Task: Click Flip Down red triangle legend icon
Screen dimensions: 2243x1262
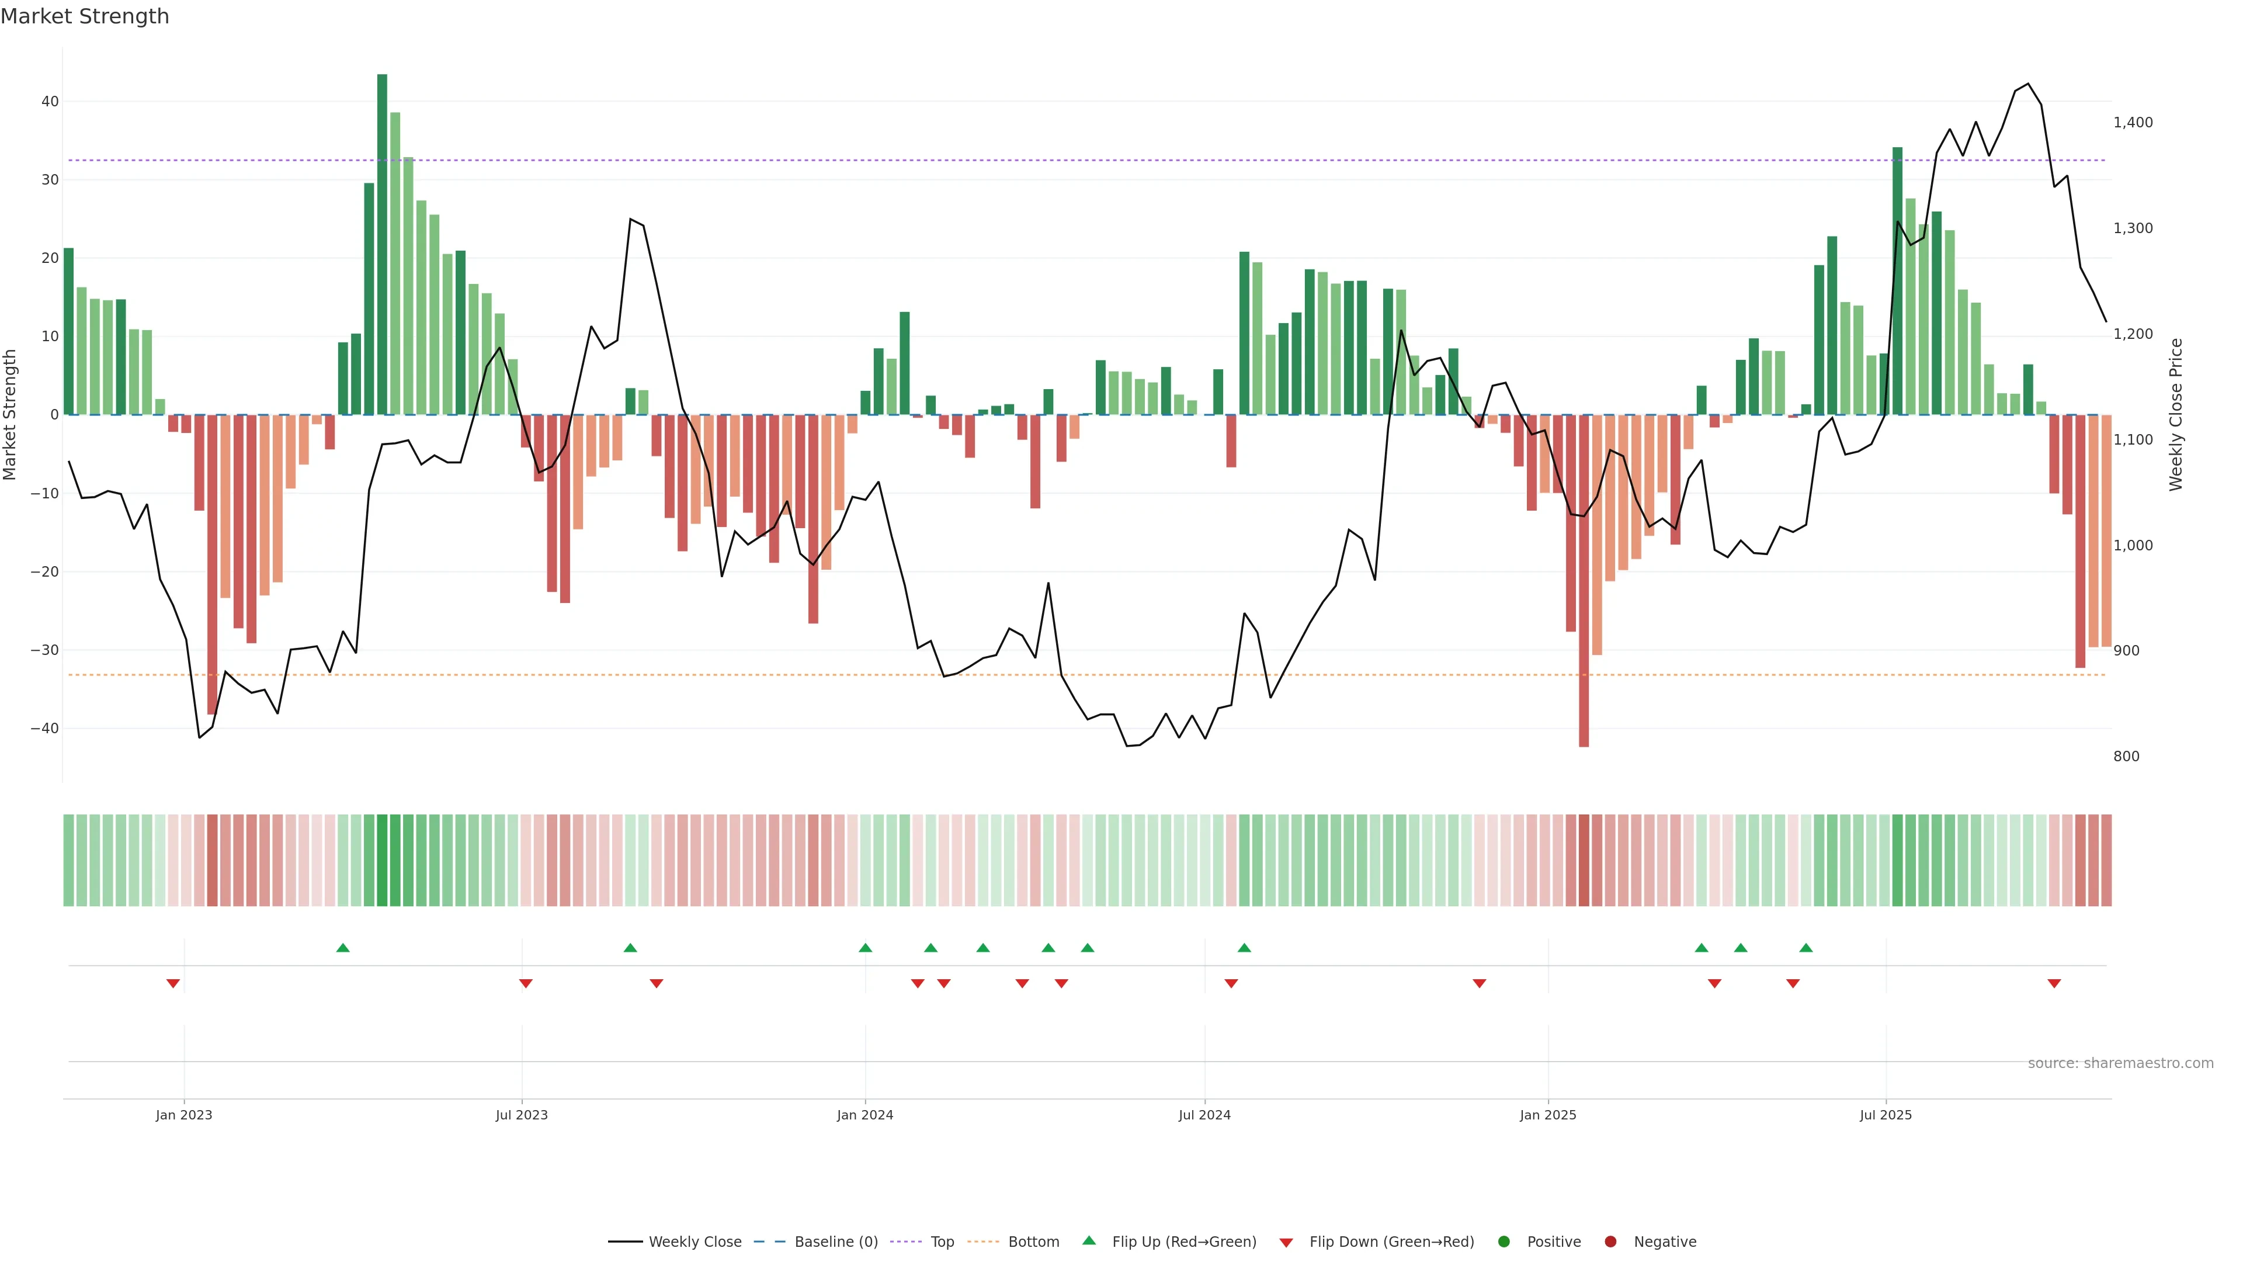Action: click(1286, 1242)
